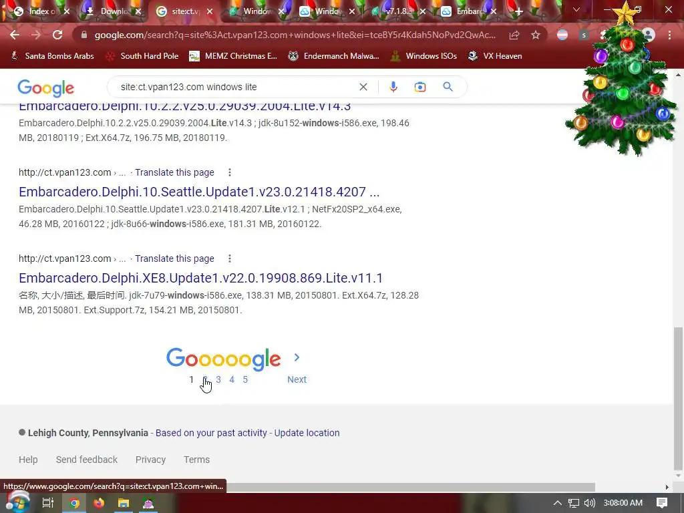Open options for XE8.Update1 result

click(x=230, y=259)
